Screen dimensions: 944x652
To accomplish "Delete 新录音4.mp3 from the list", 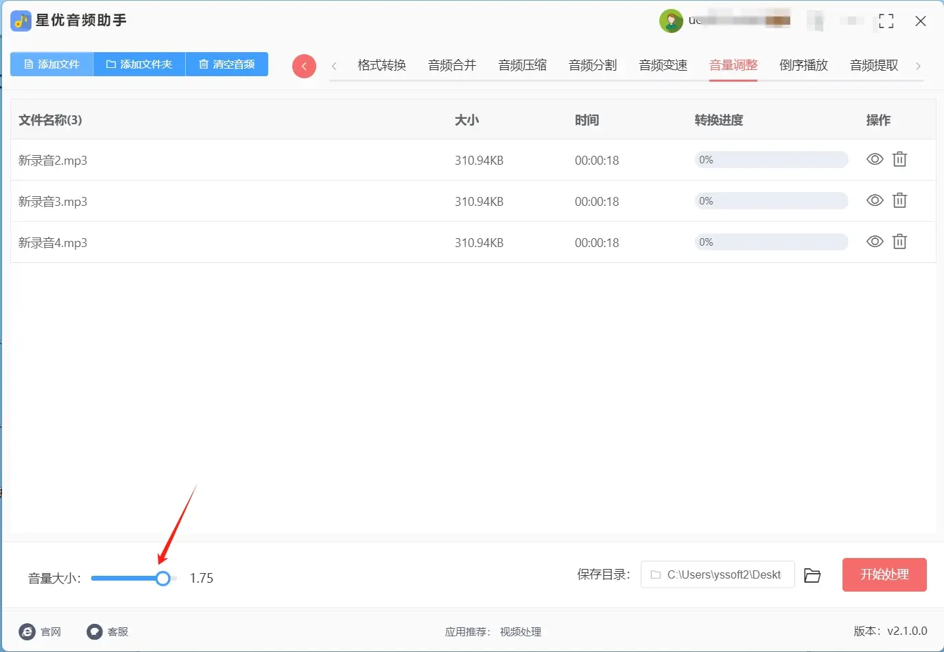I will point(900,242).
